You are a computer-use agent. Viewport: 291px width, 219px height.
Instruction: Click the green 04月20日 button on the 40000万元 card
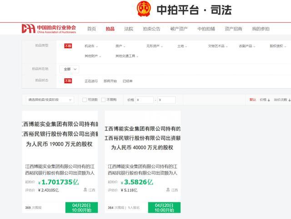click(164, 208)
